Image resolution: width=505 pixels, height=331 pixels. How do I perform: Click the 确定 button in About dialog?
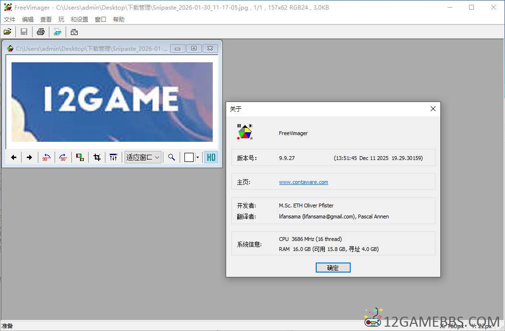tap(333, 268)
